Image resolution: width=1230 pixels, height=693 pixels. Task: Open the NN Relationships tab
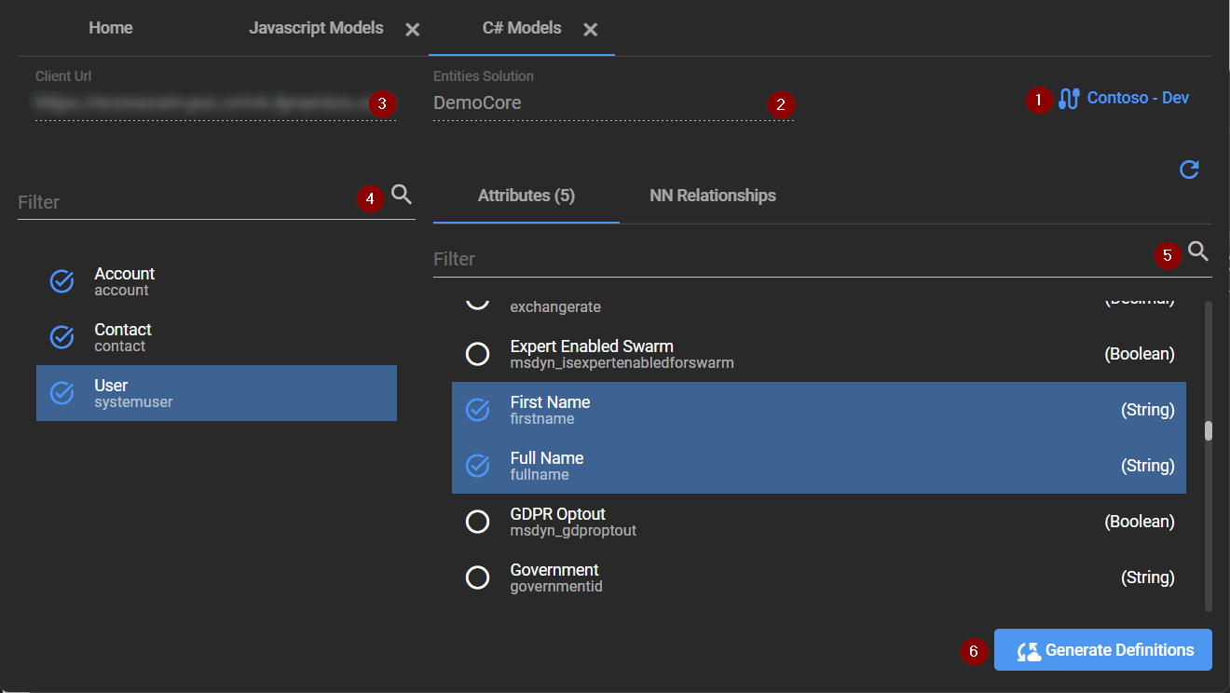click(712, 196)
